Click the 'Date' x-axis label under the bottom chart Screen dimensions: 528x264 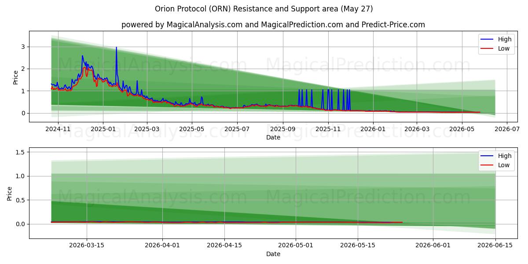[273, 254]
